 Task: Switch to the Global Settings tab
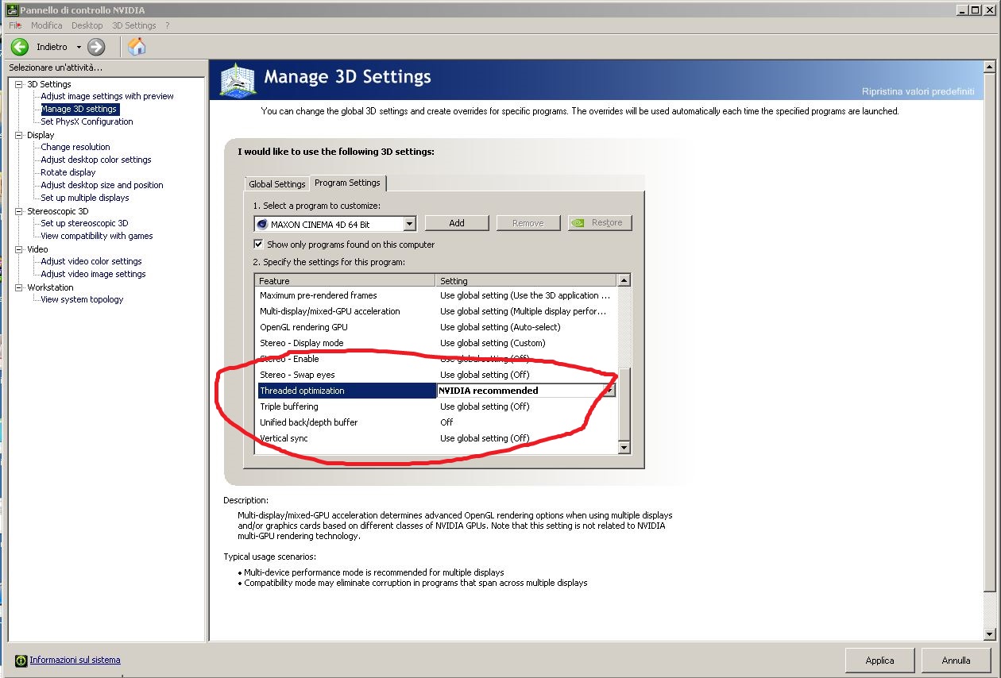276,184
